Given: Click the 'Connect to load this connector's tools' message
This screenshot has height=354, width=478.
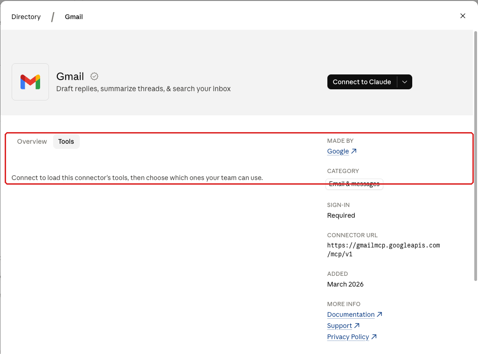Looking at the screenshot, I should pos(137,178).
